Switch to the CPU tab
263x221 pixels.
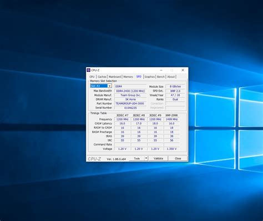pos(92,77)
